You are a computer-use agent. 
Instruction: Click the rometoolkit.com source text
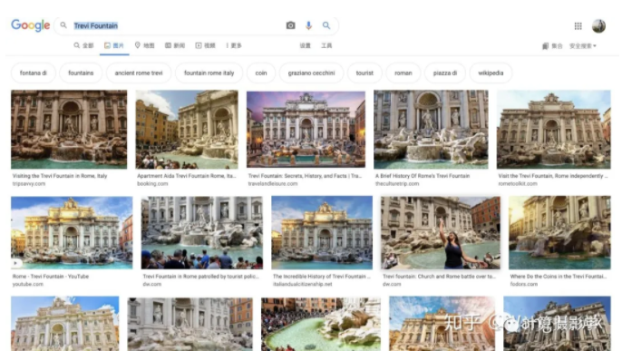(518, 184)
